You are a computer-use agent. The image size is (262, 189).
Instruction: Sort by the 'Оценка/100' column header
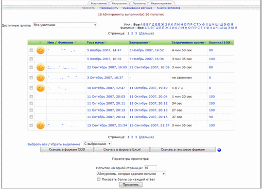(219, 43)
